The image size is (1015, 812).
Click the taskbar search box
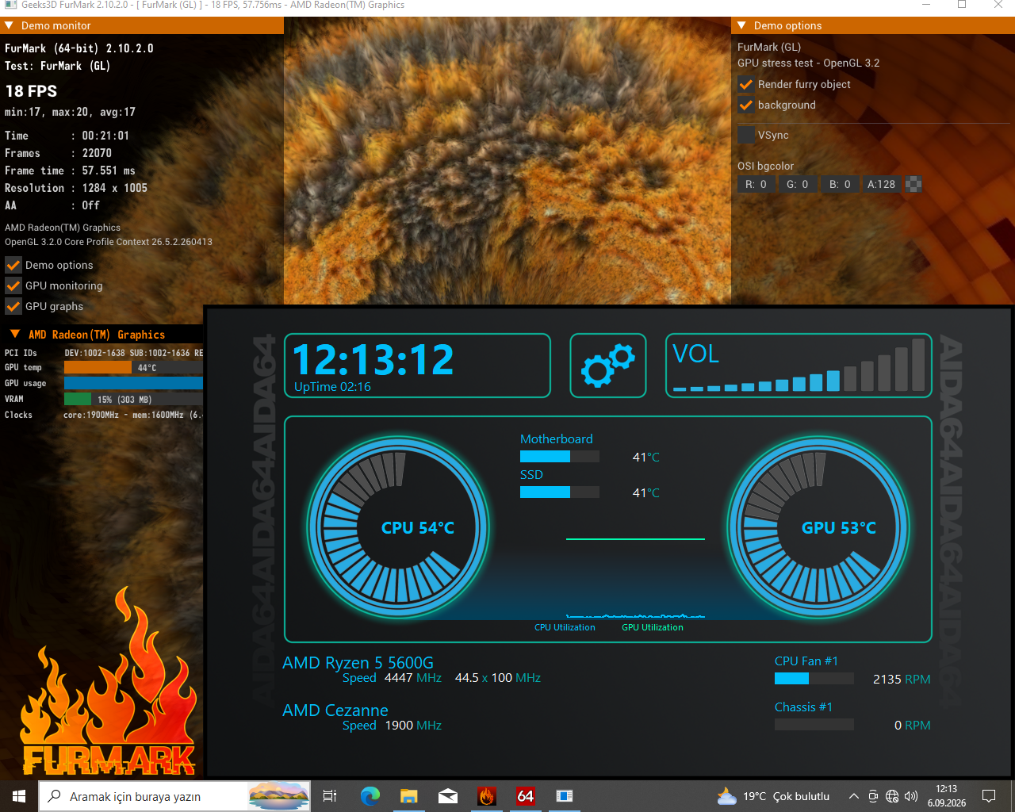pos(174,796)
